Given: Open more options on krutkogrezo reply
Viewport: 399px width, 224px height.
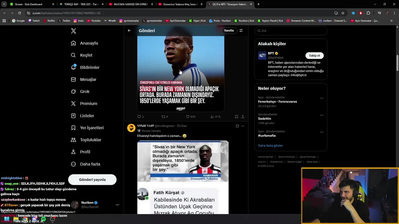Looking at the screenshot, I should pos(243,126).
